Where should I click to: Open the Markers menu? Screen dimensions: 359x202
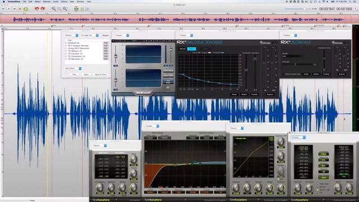(47, 1)
